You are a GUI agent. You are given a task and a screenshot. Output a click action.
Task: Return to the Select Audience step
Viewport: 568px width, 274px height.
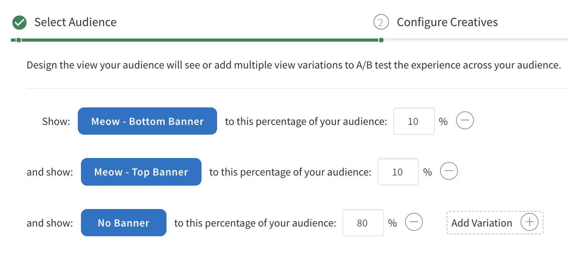point(75,22)
